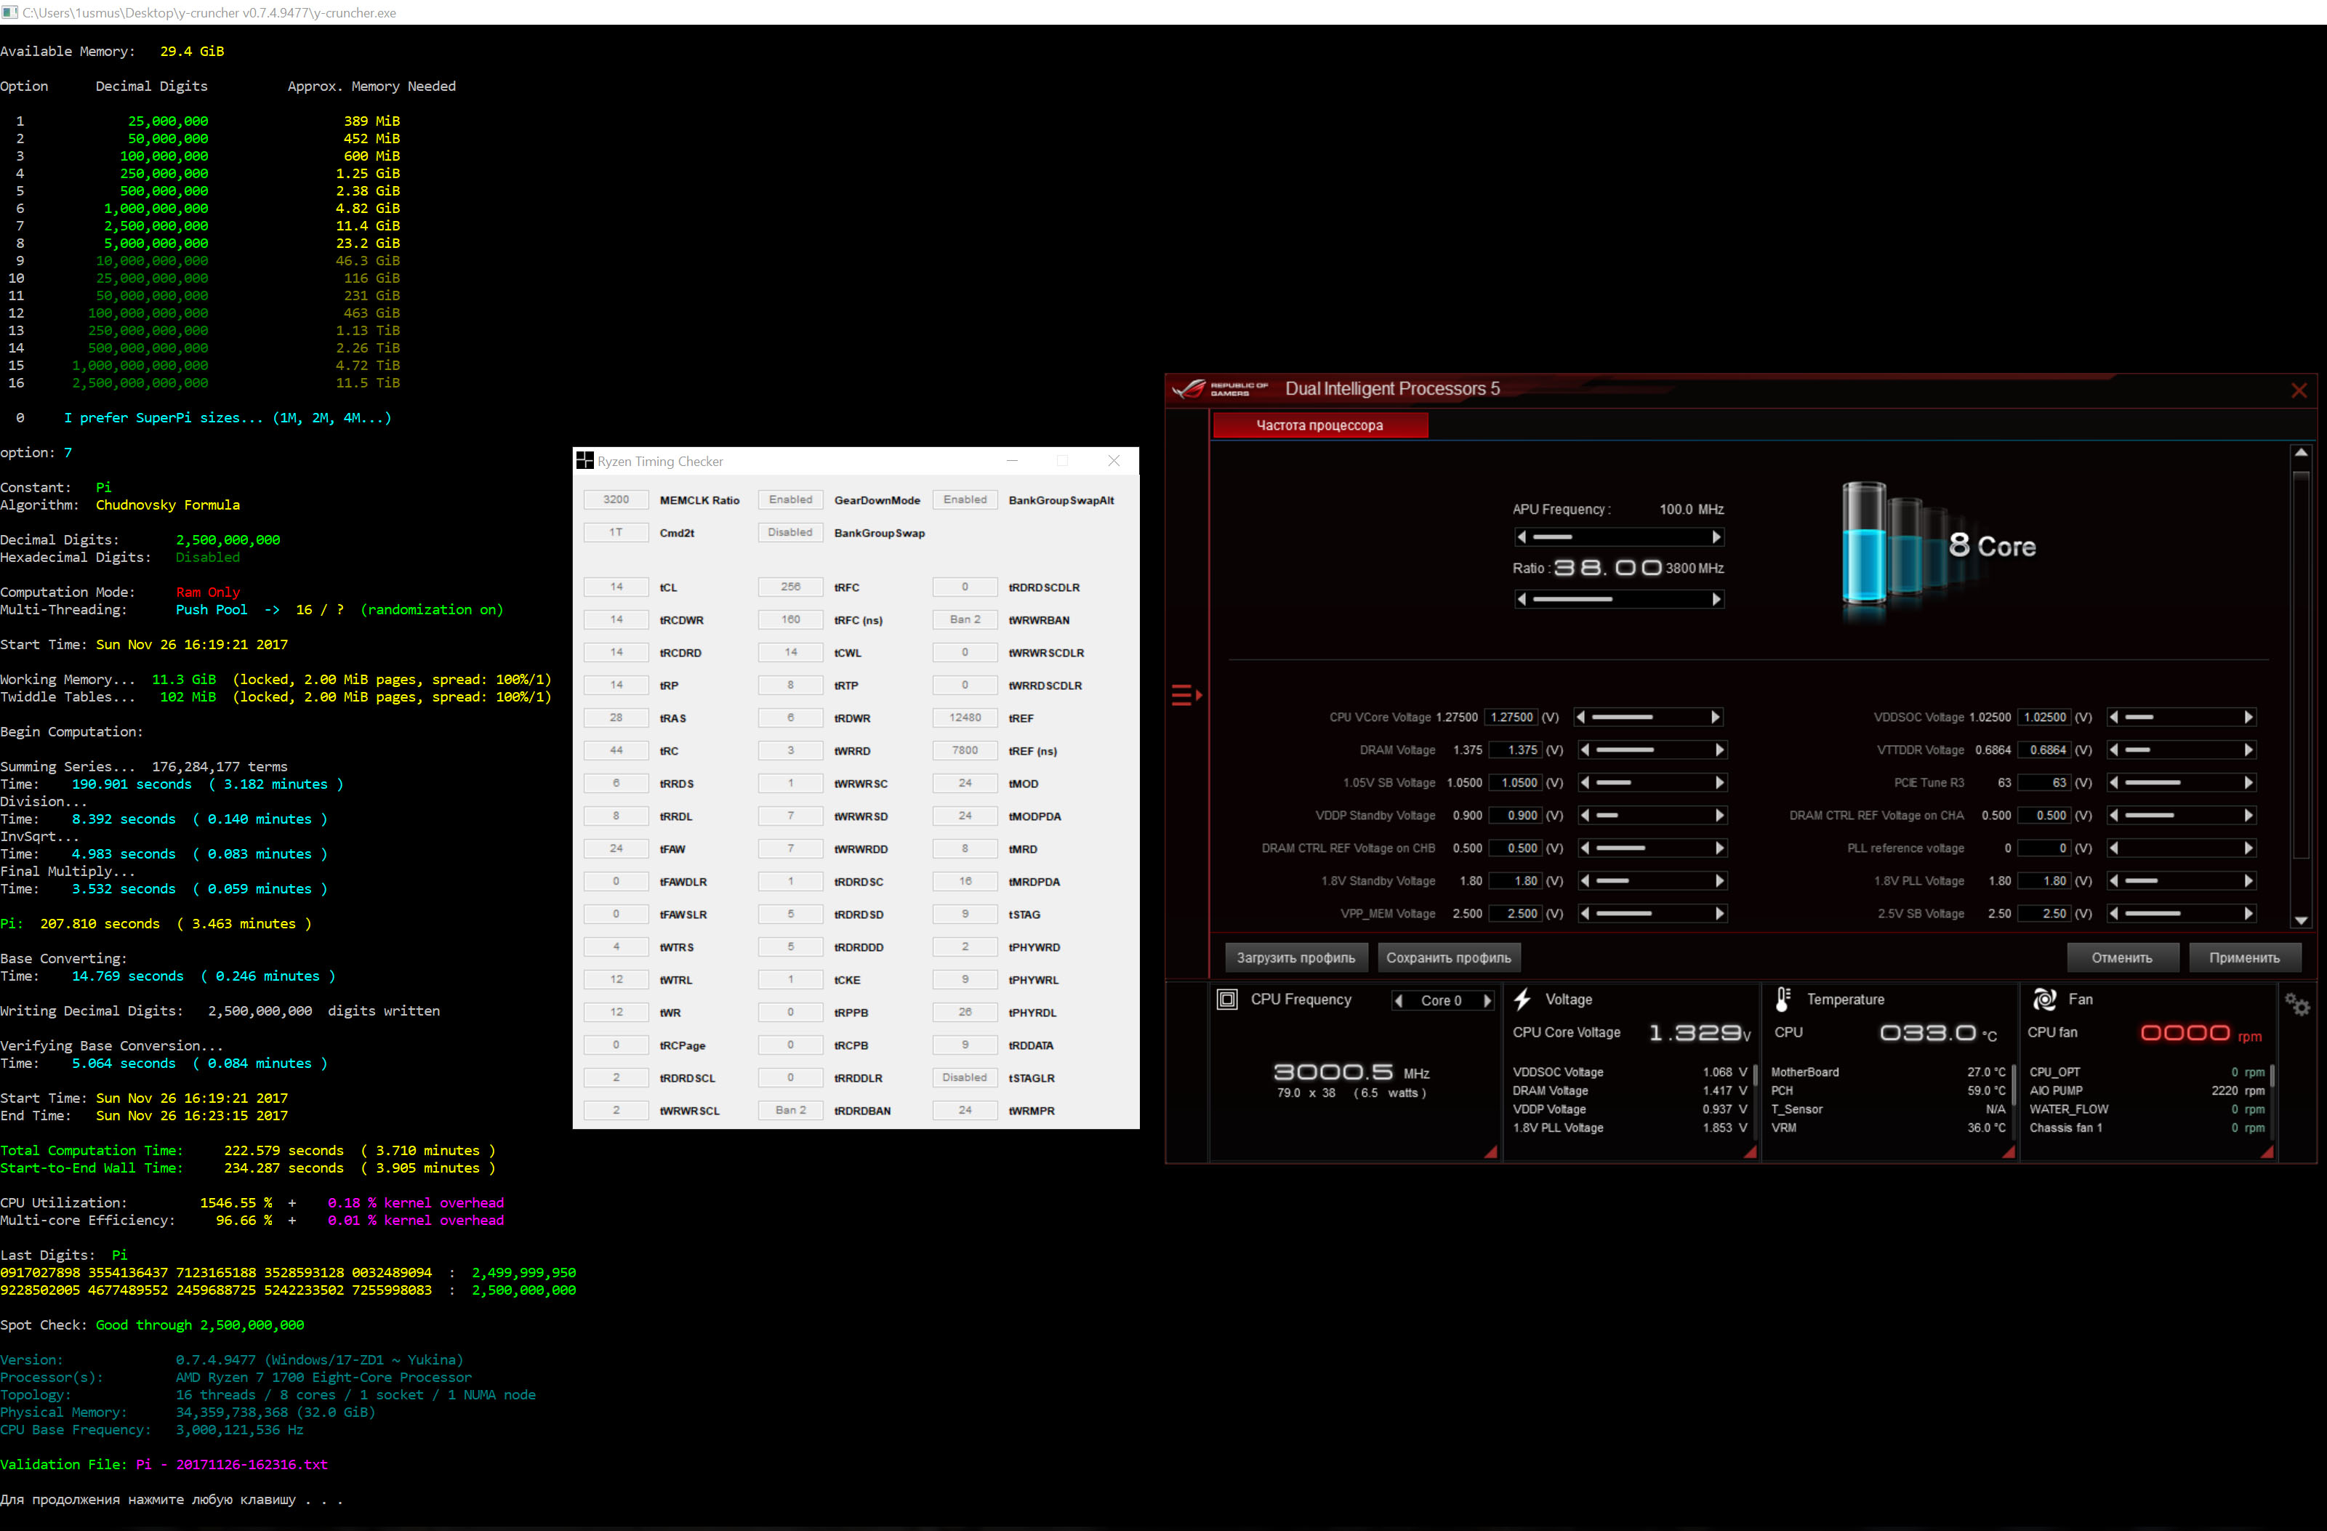Viewport: 2327px width, 1531px height.
Task: Click Сохранить профиль button
Action: pyautogui.click(x=1447, y=957)
